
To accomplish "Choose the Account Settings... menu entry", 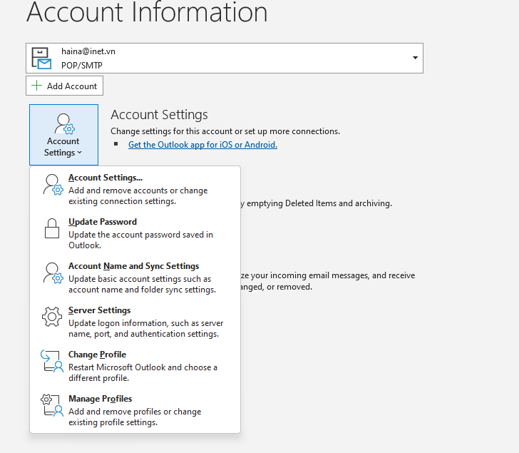I will [x=106, y=178].
